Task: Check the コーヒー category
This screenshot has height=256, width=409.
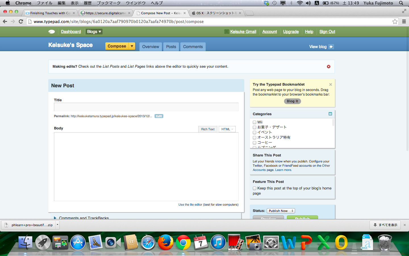Action: pyautogui.click(x=254, y=143)
